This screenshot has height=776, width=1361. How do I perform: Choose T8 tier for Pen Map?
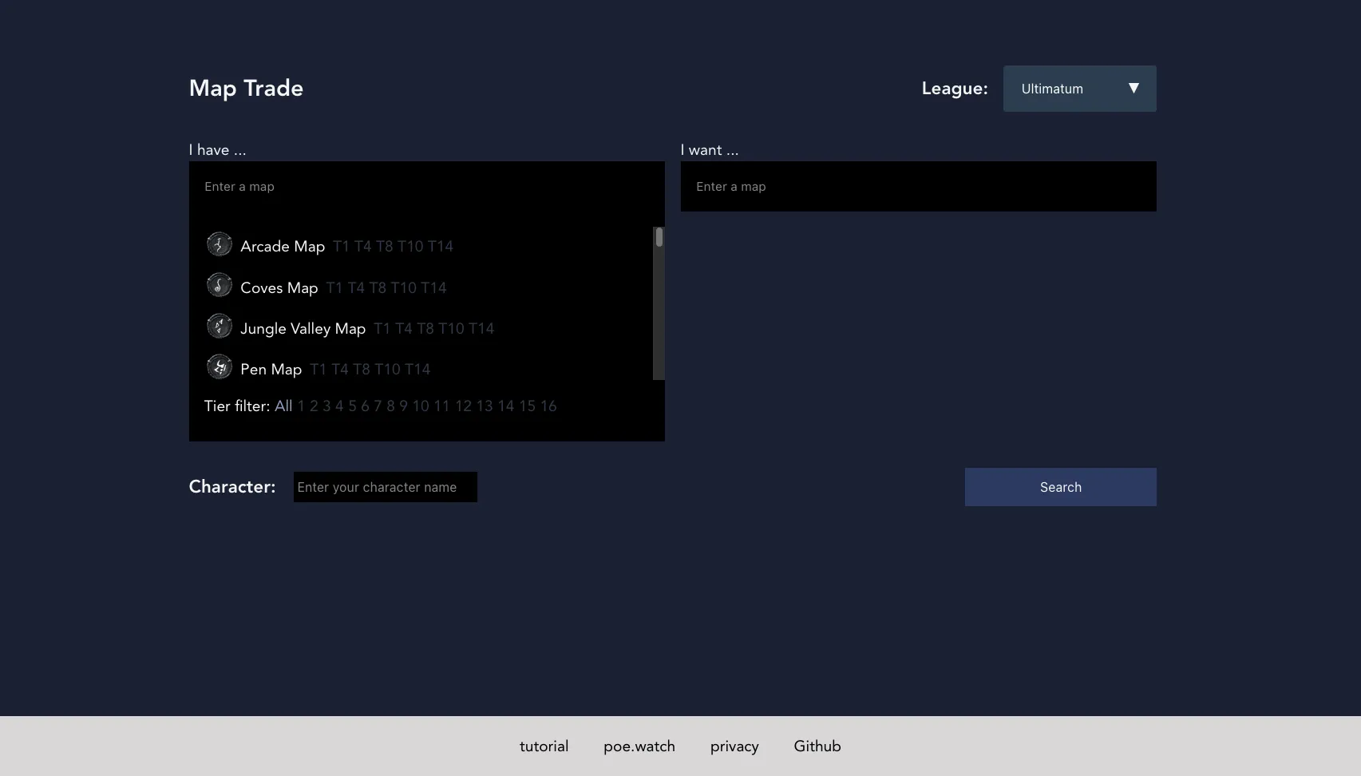click(362, 370)
